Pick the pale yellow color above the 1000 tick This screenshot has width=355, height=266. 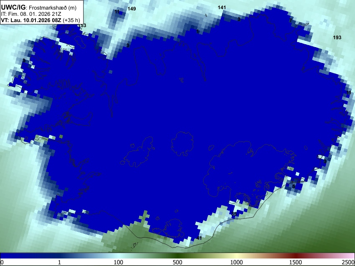click(x=236, y=256)
